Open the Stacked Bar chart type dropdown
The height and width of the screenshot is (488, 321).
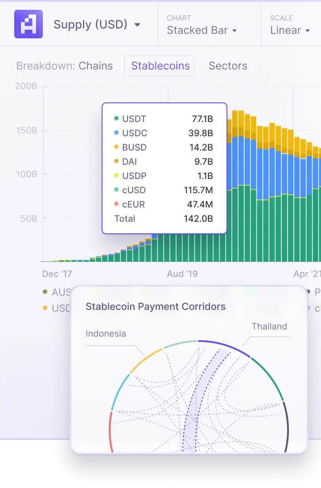[202, 30]
